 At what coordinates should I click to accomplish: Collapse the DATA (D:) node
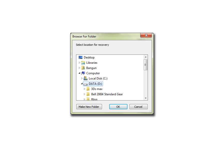pyautogui.click(x=82, y=83)
